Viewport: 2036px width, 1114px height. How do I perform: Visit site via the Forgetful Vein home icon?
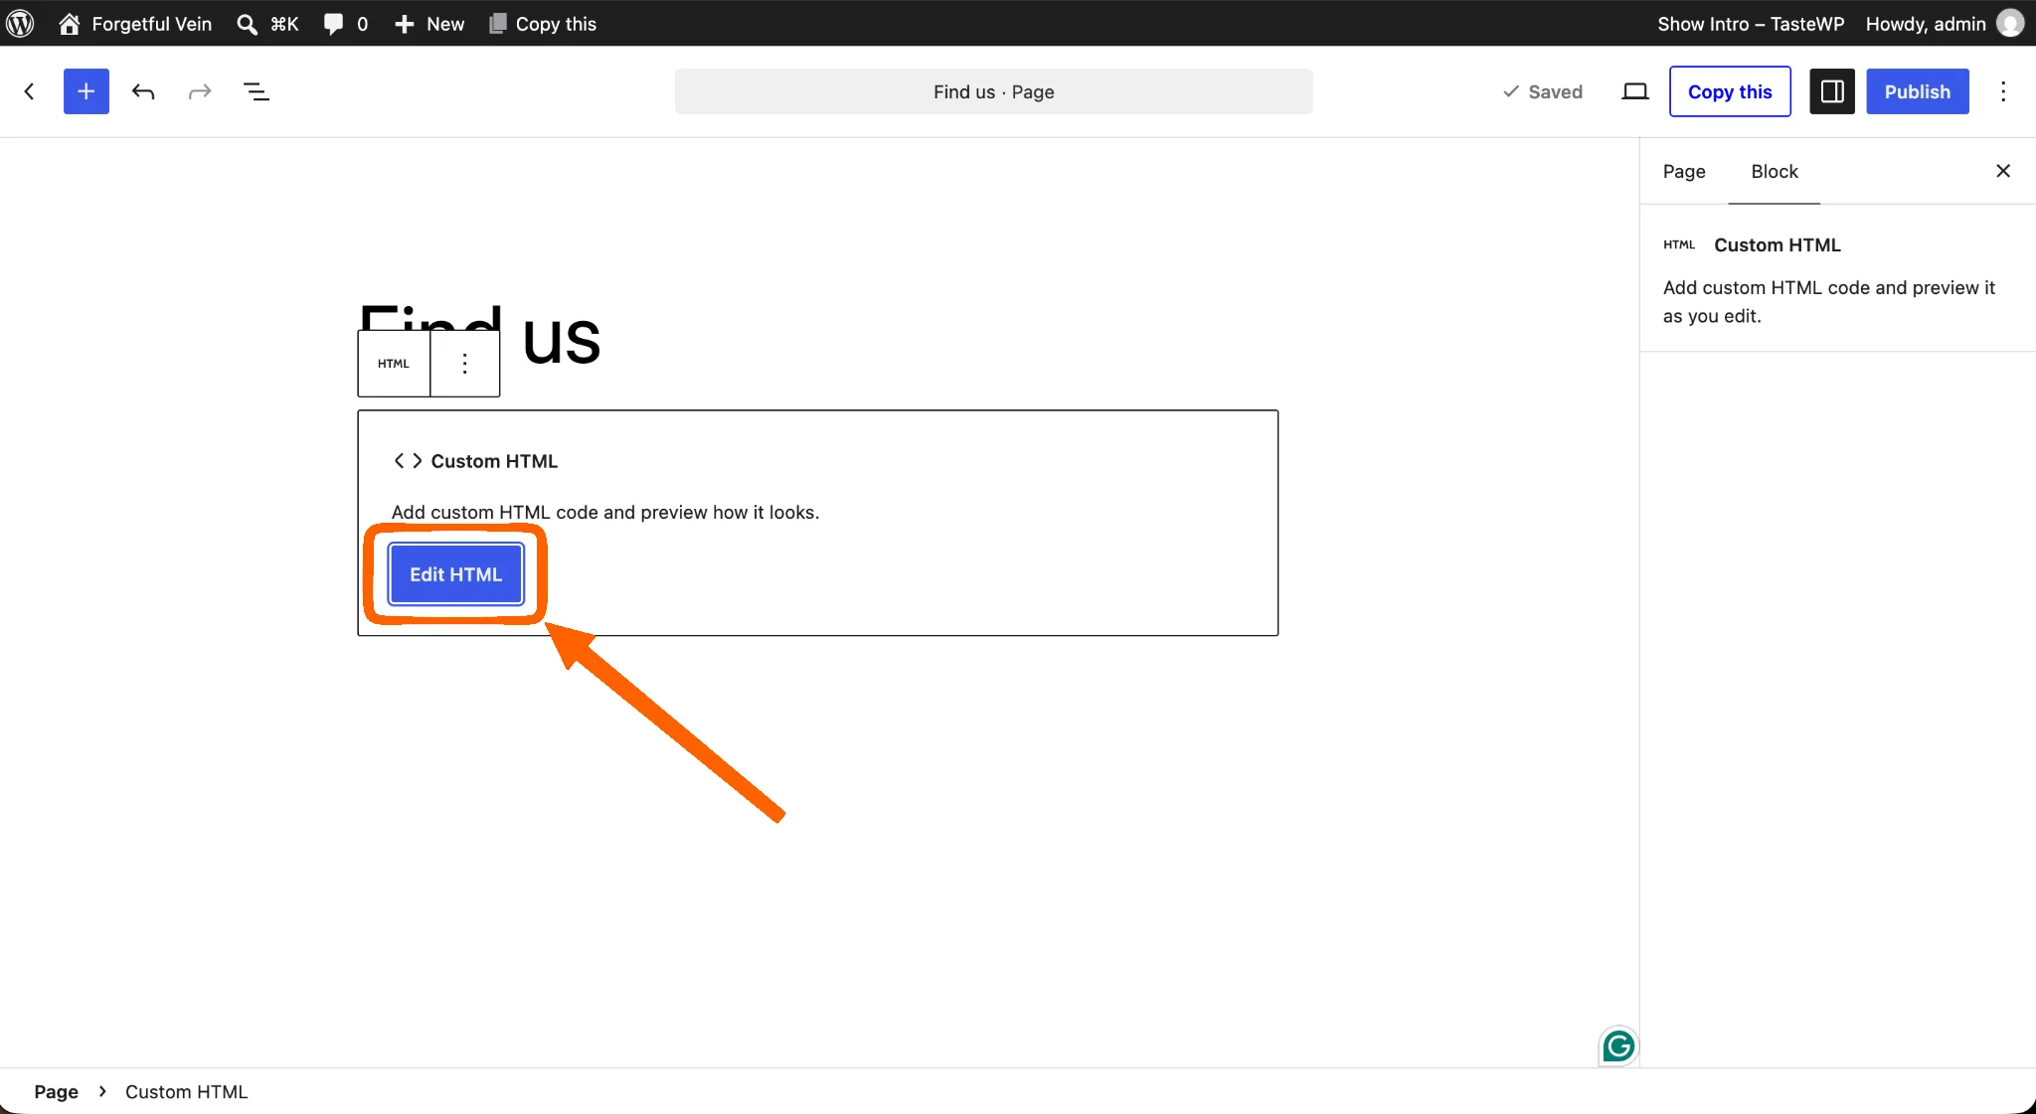pyautogui.click(x=69, y=23)
